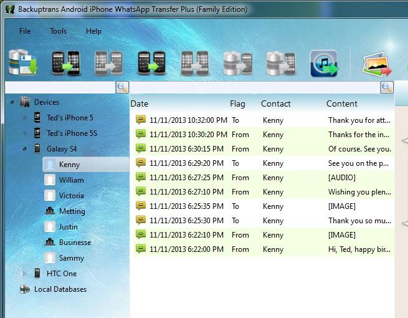The height and width of the screenshot is (318, 408).
Task: Click the yellow message icon for 6:25:35 PM
Action: point(141,206)
